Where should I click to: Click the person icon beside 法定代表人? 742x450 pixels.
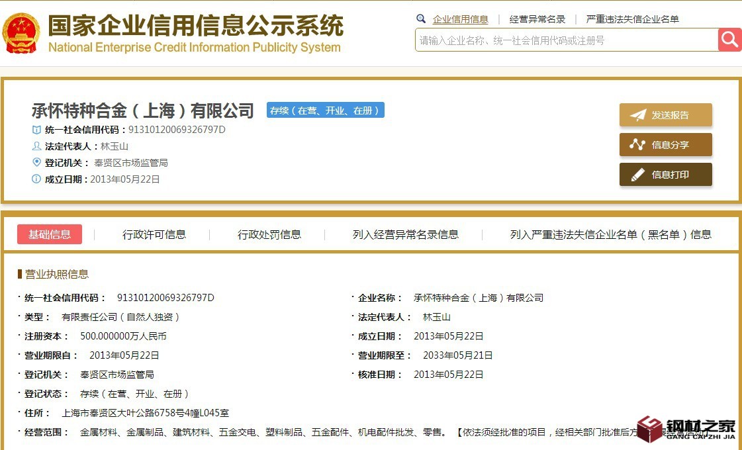tap(36, 146)
